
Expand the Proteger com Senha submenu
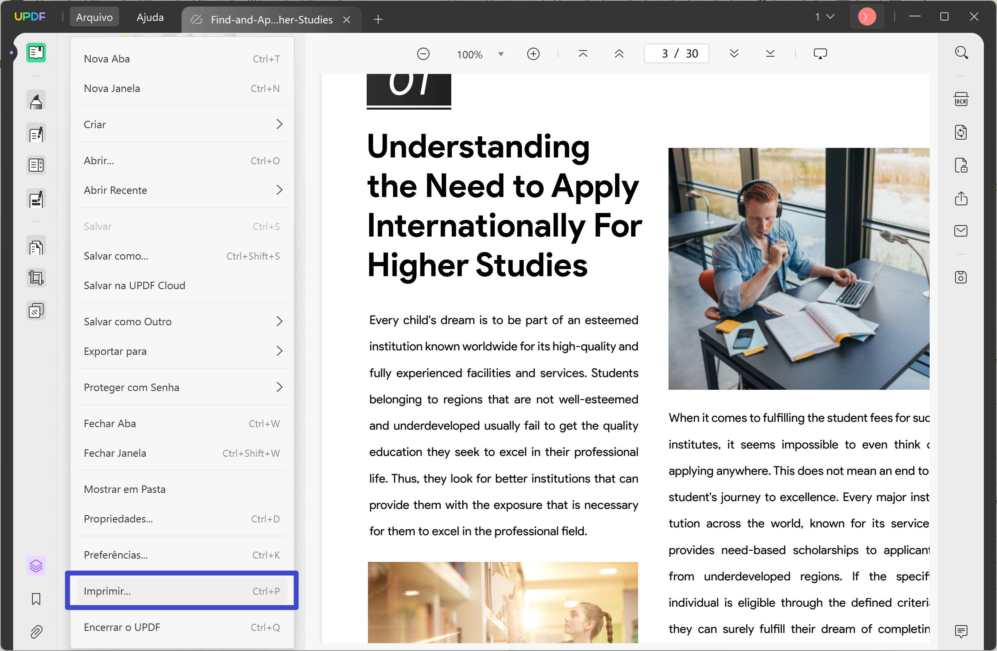point(183,387)
